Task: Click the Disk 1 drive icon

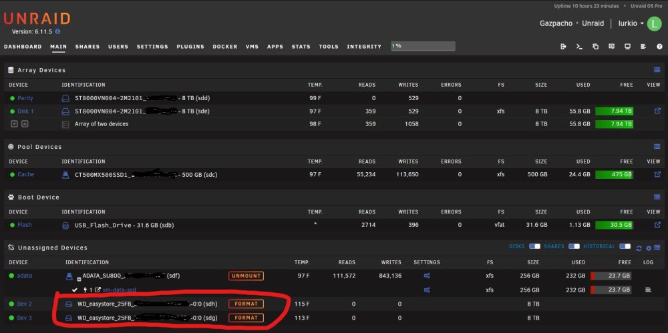Action: click(x=65, y=111)
